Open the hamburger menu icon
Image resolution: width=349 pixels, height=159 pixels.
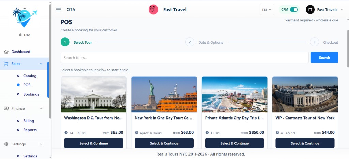[58, 10]
